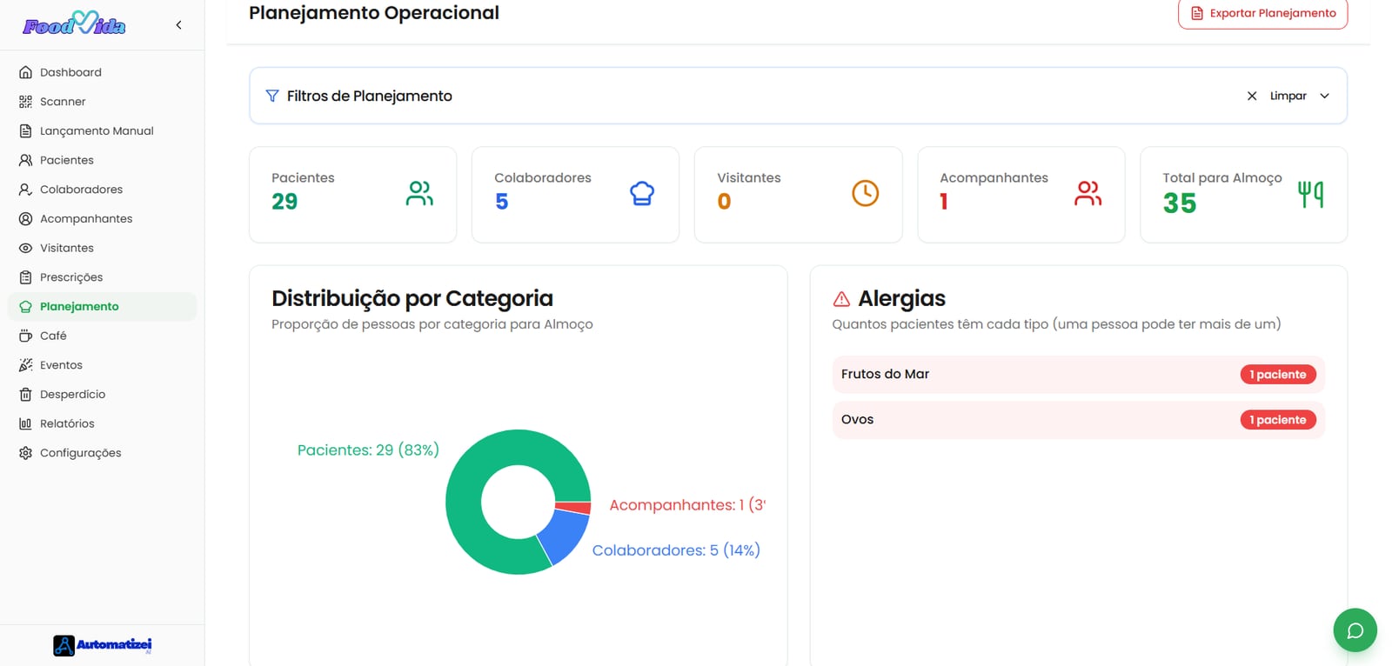Collapse the sidebar with the chevron arrow

pyautogui.click(x=178, y=25)
